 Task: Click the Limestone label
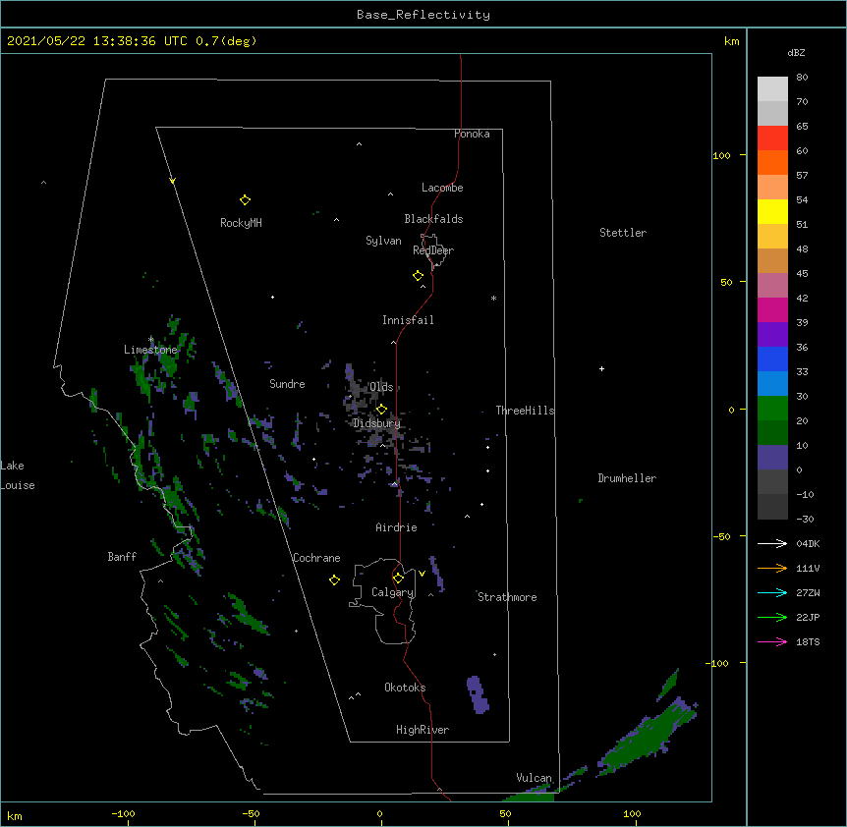tap(150, 350)
